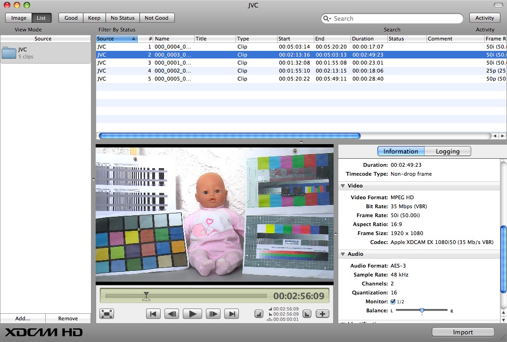Select clip 000_0002_0… row
The width and height of the screenshot is (507, 342).
pyautogui.click(x=302, y=71)
